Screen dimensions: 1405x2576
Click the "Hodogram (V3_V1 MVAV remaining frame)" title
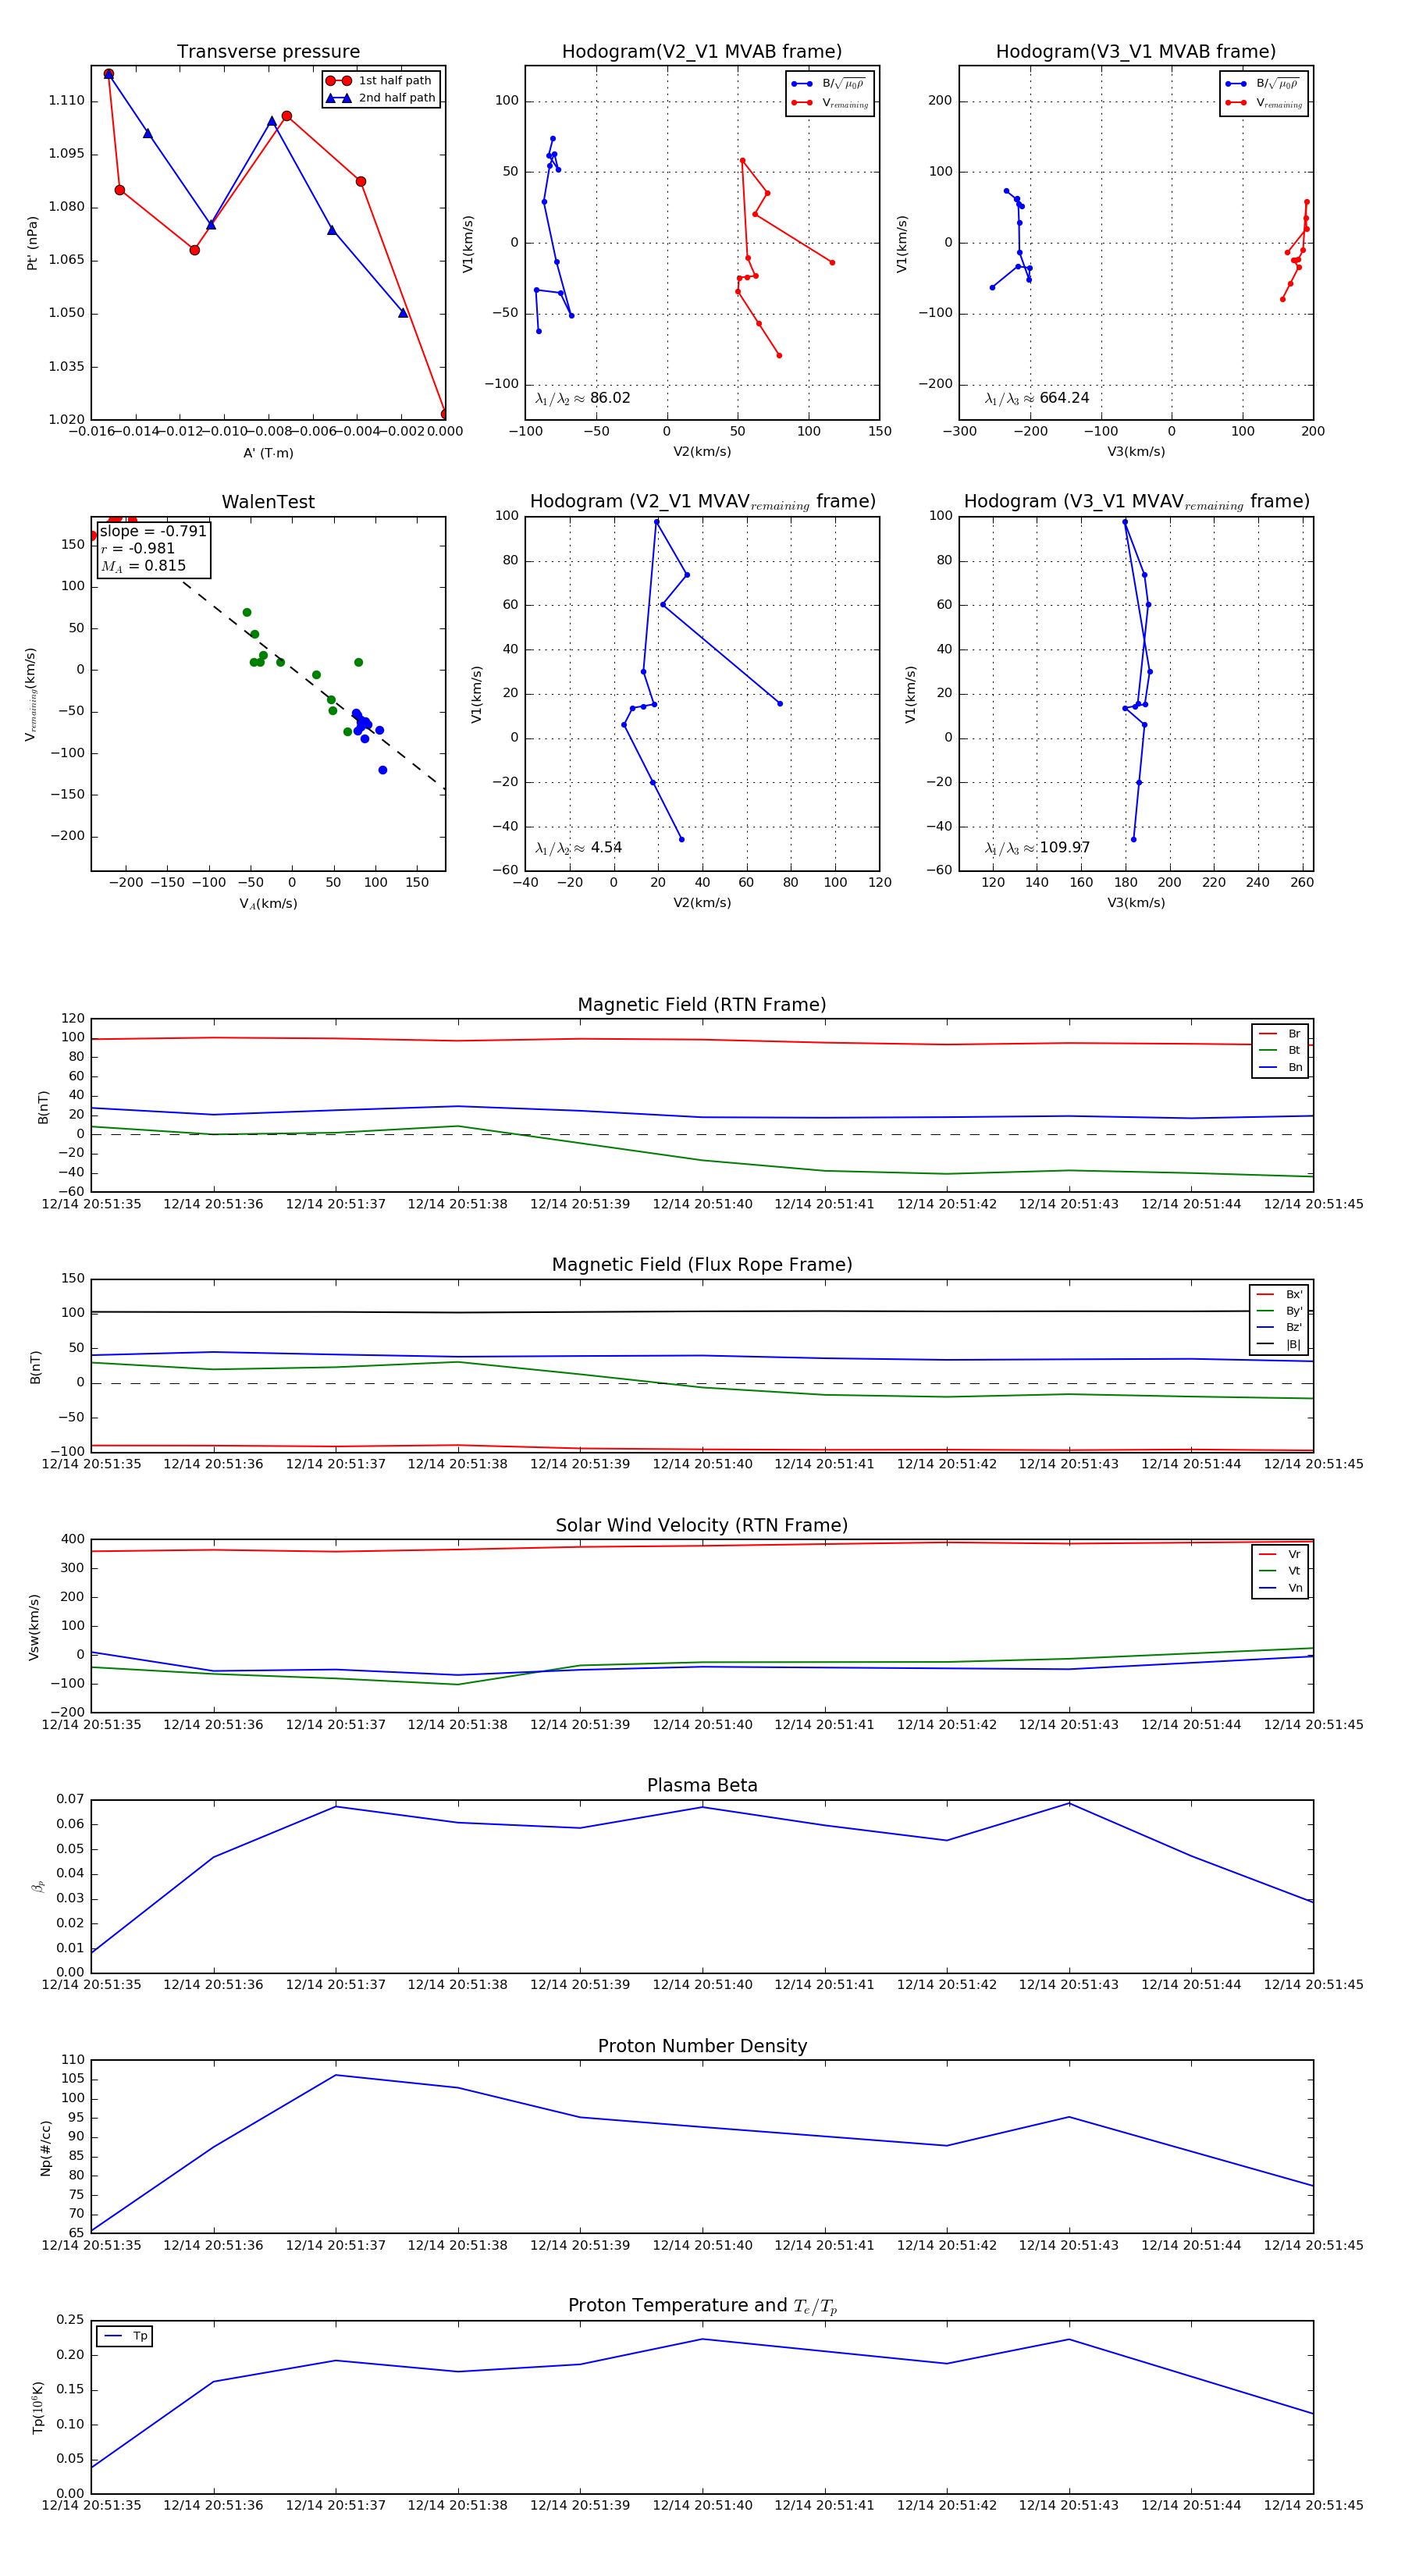1136,502
